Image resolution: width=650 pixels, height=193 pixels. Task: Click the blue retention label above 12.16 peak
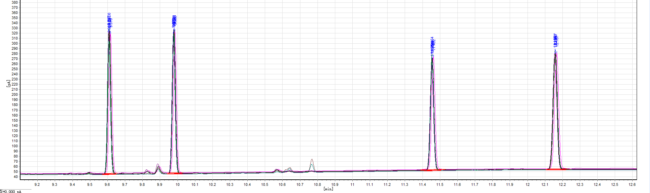tap(556, 41)
